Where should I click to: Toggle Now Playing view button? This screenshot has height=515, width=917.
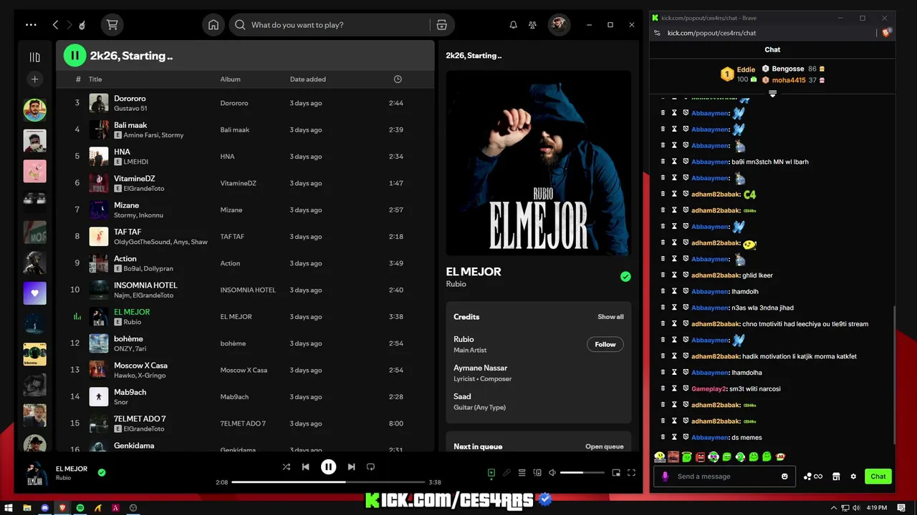tap(491, 473)
